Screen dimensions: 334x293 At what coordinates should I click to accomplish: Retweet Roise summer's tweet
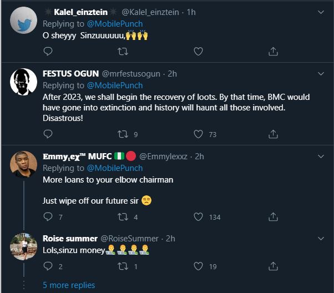pyautogui.click(x=123, y=266)
